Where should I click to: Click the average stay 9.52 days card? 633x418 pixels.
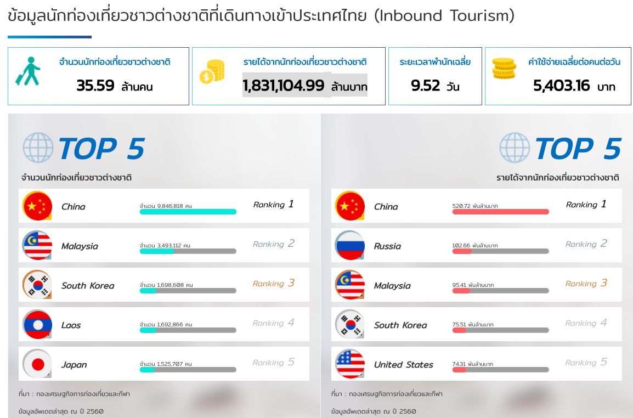click(x=435, y=76)
